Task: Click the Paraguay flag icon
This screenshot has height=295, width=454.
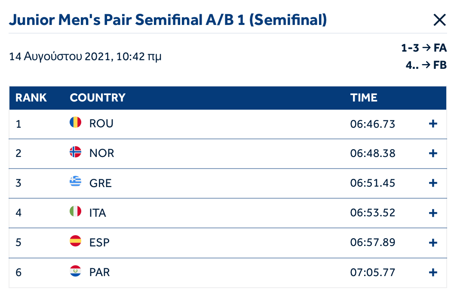Action: coord(75,272)
